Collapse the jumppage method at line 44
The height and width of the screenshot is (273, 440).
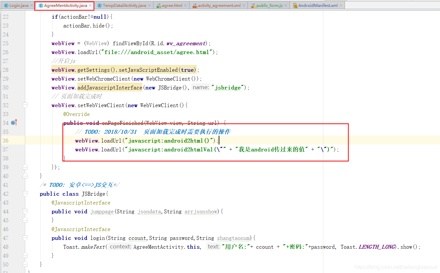[25, 211]
